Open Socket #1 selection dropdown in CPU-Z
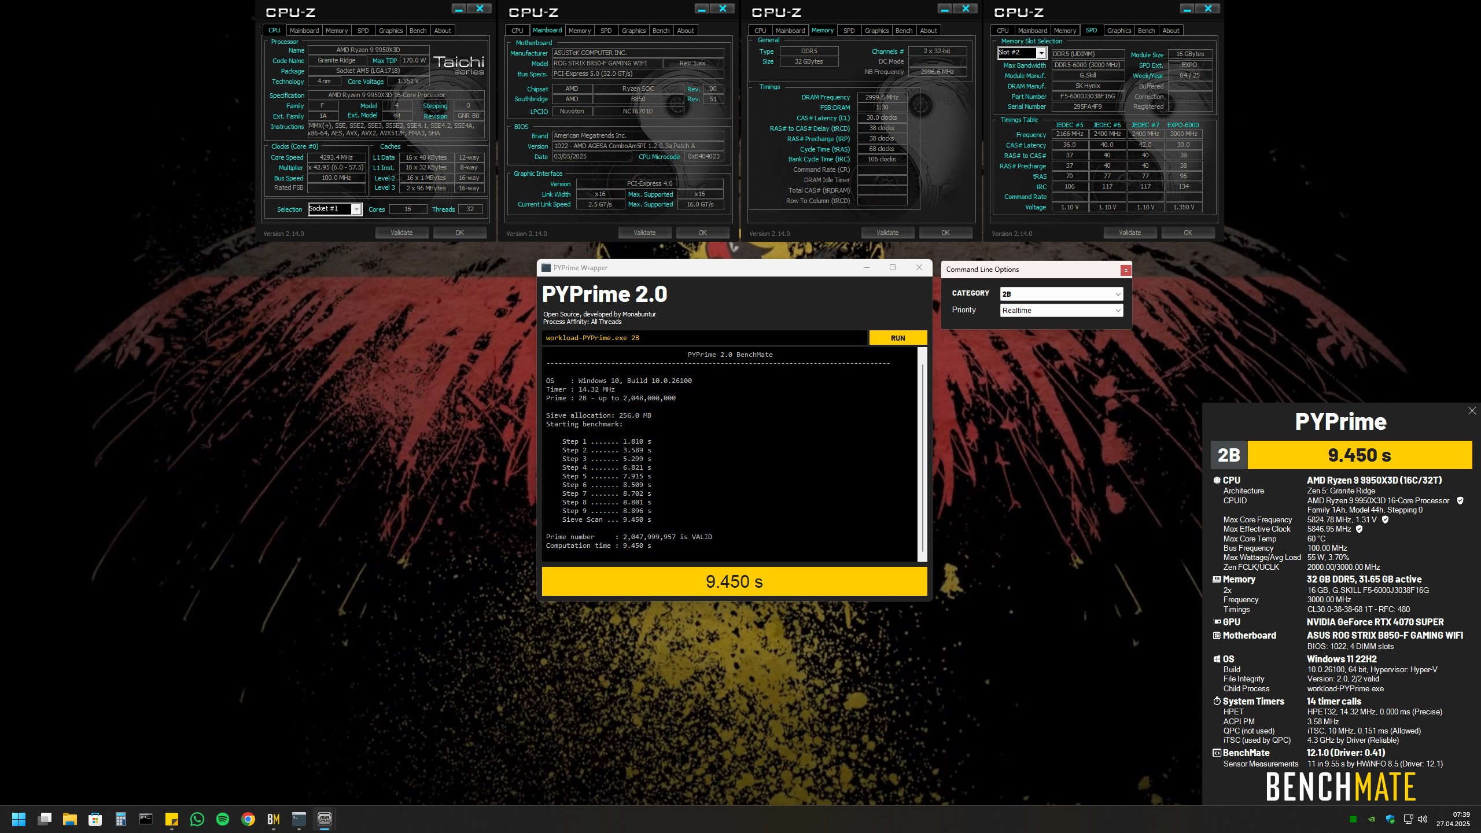 335,209
